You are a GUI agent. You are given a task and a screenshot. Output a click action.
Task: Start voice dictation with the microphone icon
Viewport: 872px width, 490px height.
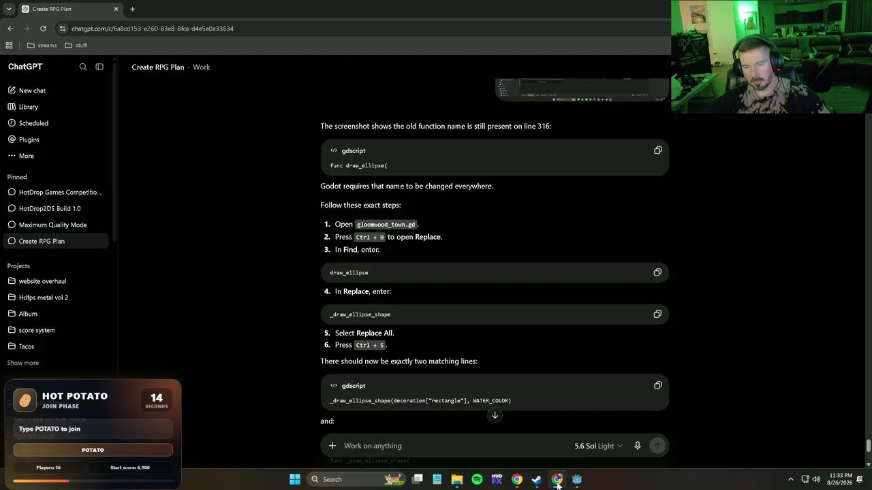(x=638, y=446)
